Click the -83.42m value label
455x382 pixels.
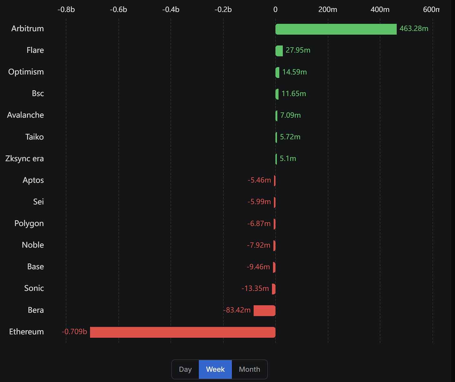pos(237,310)
